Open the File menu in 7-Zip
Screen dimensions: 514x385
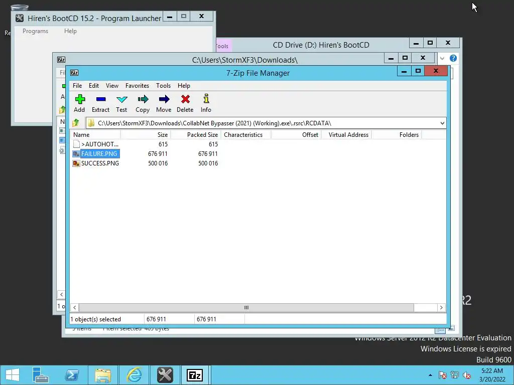[77, 85]
